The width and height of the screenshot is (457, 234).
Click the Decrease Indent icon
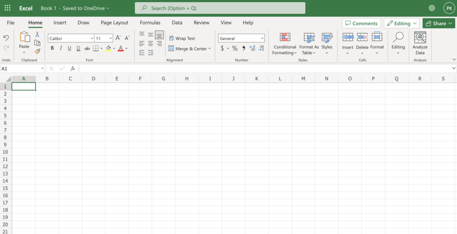tap(141, 52)
